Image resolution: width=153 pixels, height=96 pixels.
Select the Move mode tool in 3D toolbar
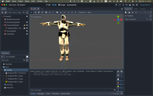[x=35, y=12]
